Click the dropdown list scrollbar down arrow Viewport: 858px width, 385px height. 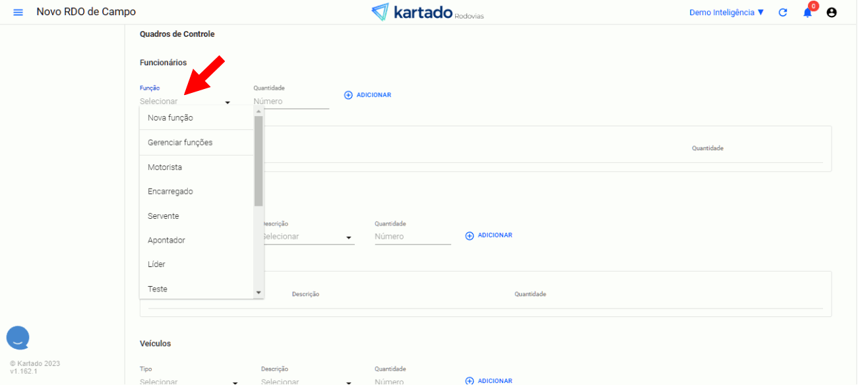pos(259,292)
